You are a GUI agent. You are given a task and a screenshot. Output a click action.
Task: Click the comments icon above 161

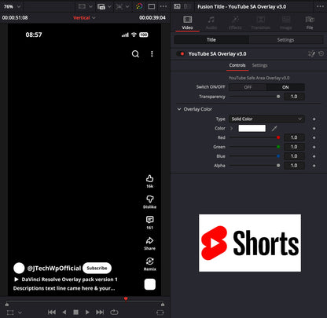149,220
